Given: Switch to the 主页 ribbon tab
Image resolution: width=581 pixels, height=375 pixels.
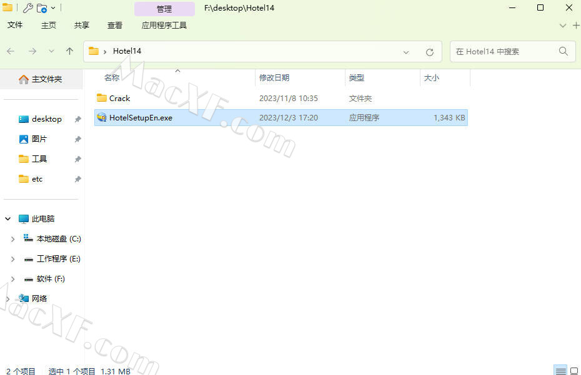Looking at the screenshot, I should click(49, 25).
